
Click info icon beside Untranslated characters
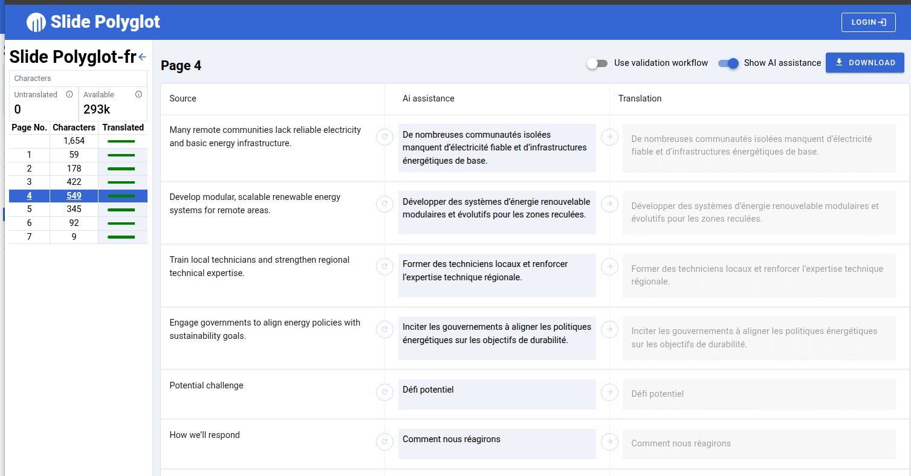coord(69,94)
